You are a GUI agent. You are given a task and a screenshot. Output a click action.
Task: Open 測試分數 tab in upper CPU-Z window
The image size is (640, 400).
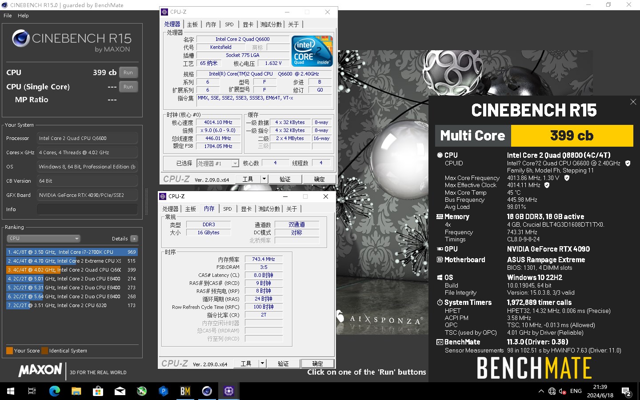271,24
